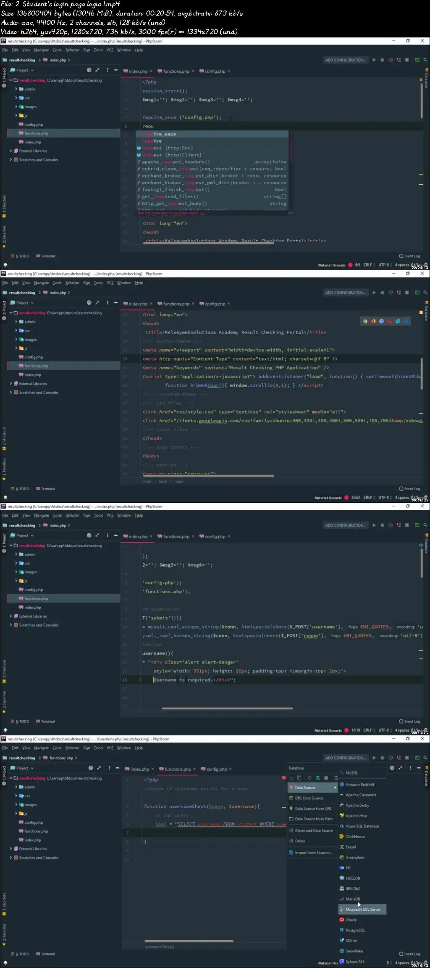Pick Sybase ASE data source
Viewport: 430px width, 968px height.
click(x=362, y=962)
